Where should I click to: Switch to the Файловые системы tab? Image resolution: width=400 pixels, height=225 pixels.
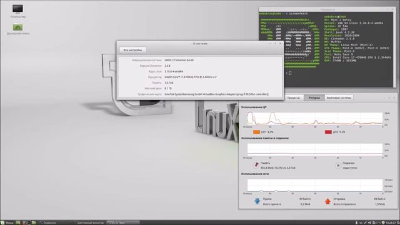pos(339,97)
